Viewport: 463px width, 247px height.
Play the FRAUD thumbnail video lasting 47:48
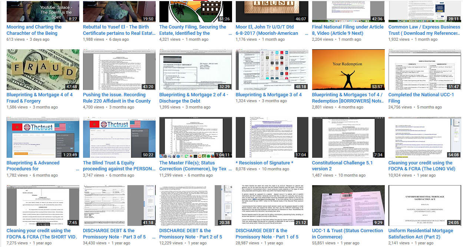pyautogui.click(x=43, y=70)
